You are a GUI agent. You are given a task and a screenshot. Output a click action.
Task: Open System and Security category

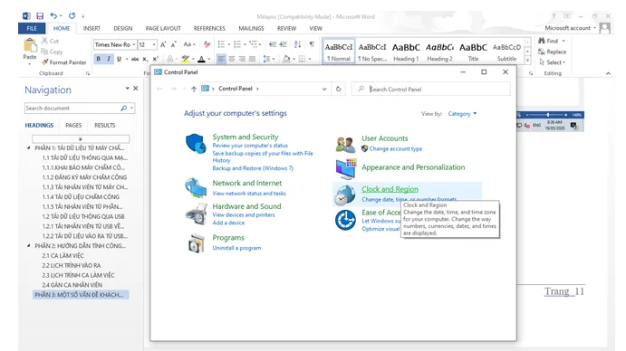point(246,137)
